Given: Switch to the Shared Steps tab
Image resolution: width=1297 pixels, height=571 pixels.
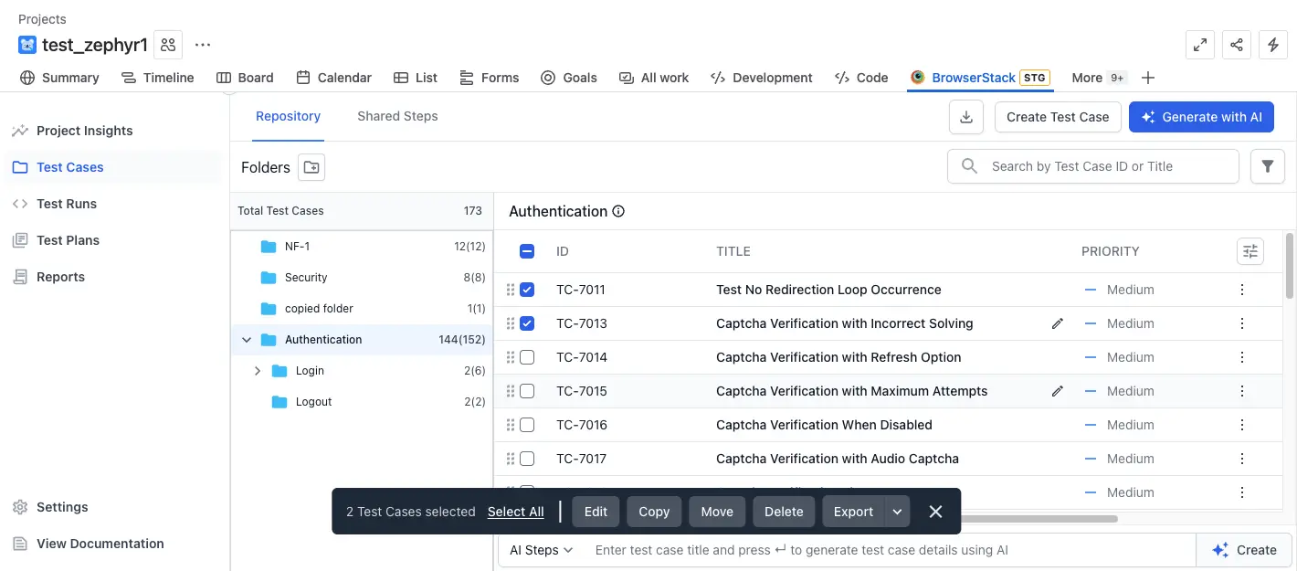Looking at the screenshot, I should click(397, 116).
